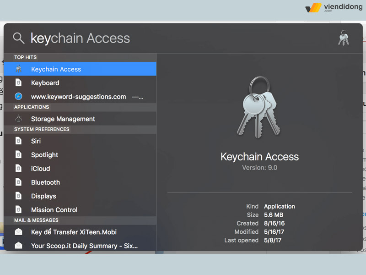Screen dimensions: 366x275
Task: Open Storage Management application
Action: 80,119
